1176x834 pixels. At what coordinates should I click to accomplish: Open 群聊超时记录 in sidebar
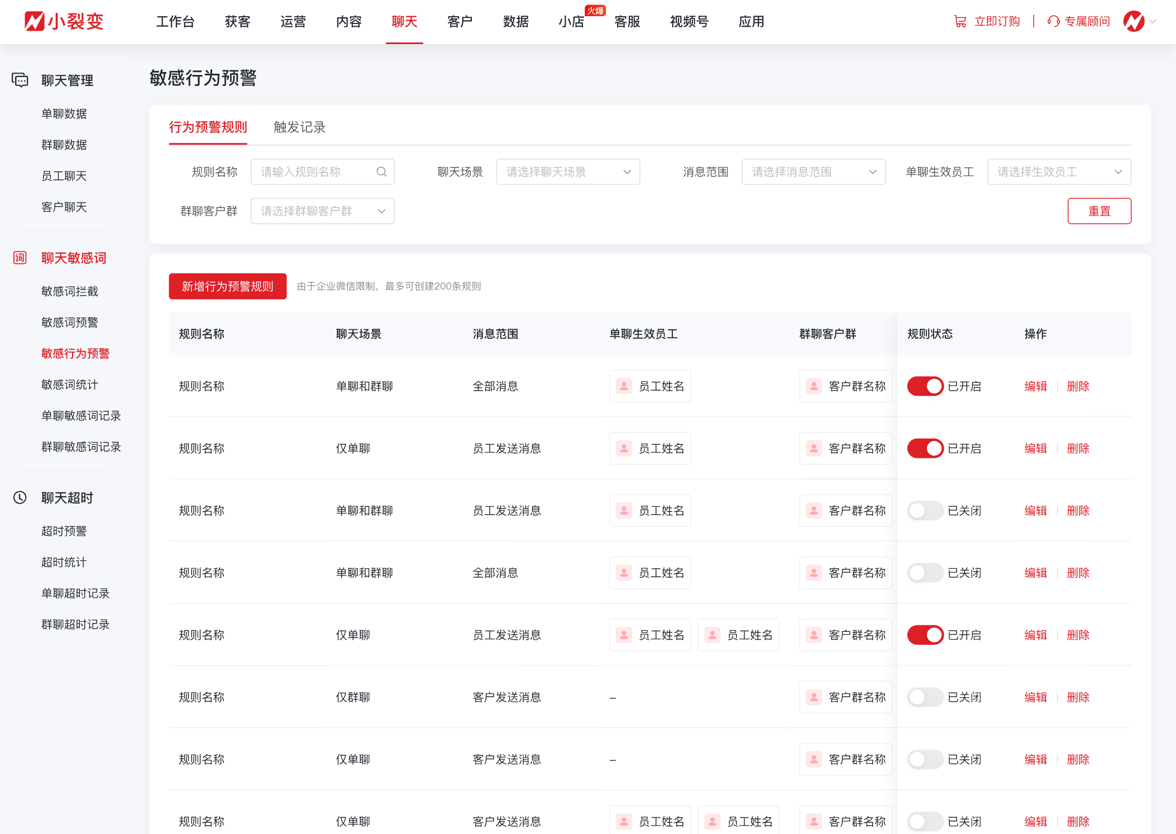coord(75,625)
